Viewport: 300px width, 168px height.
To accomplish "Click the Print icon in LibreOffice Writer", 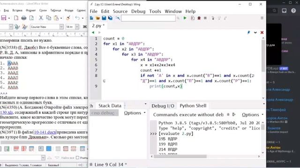I will [x=24, y=18].
